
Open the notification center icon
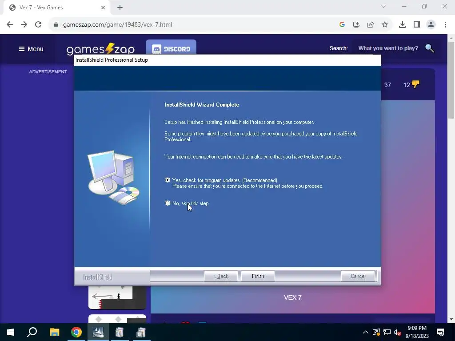(440, 332)
